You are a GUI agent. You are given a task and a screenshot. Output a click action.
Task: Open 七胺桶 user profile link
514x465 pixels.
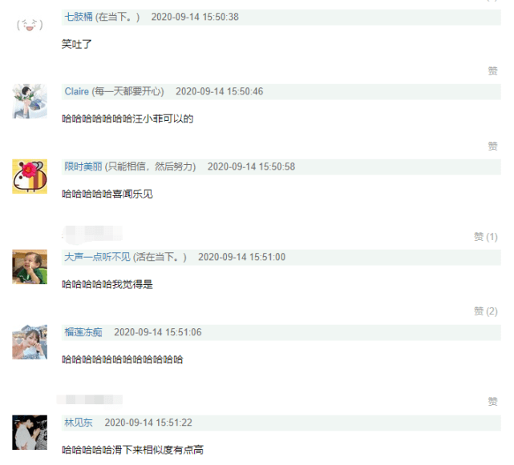point(79,17)
